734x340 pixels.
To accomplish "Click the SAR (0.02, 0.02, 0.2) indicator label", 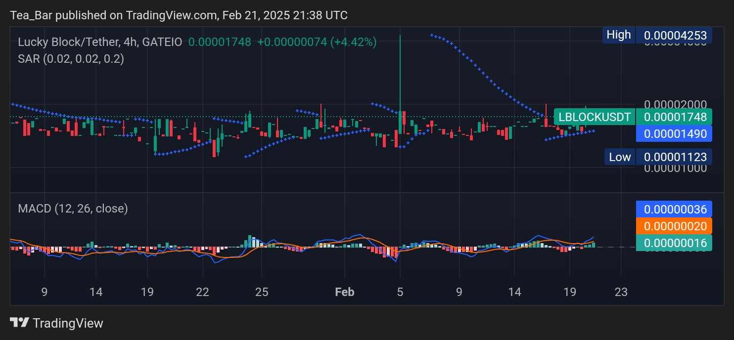I will pos(71,58).
